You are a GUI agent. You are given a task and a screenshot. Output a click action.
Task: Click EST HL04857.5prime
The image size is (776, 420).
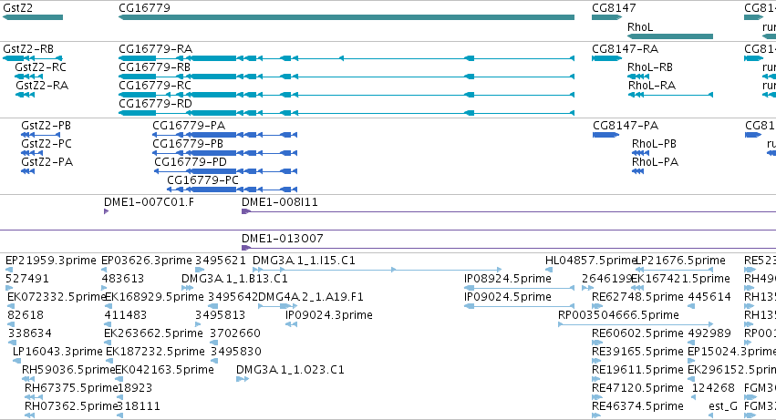(549, 270)
